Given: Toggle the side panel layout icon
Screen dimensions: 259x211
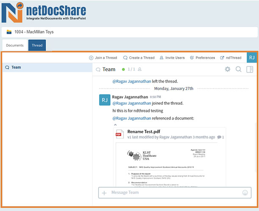Looking at the screenshot, I should 250,69.
